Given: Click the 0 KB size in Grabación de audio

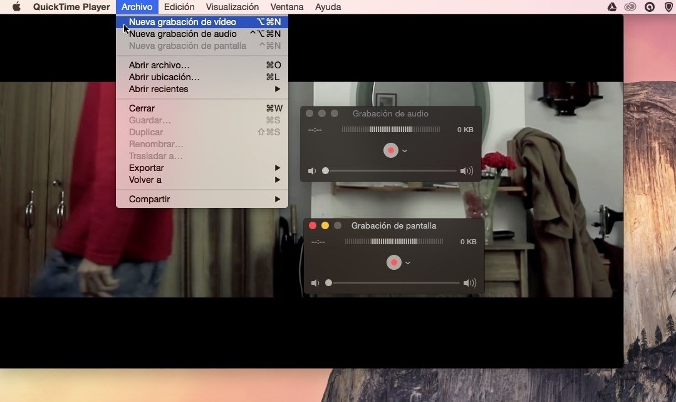Looking at the screenshot, I should [x=465, y=130].
